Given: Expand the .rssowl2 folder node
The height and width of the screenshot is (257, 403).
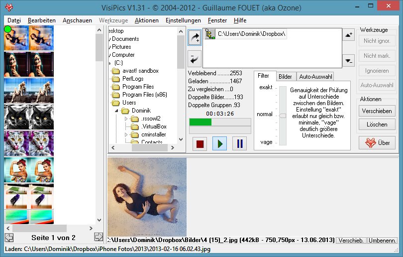Looking at the screenshot, I should (126, 119).
